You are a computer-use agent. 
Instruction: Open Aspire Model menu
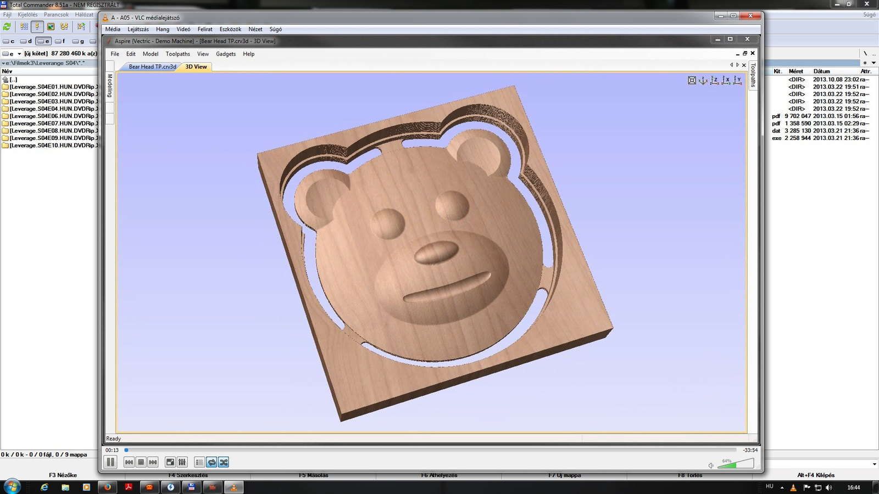pyautogui.click(x=151, y=54)
